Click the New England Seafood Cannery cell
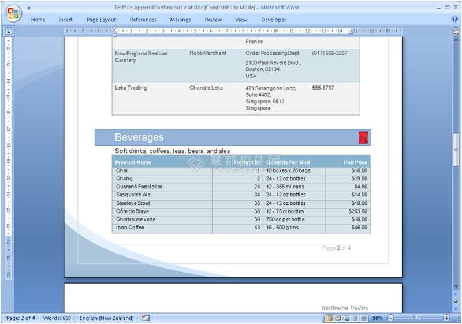Viewport: 462px width, 324px height. coord(141,57)
